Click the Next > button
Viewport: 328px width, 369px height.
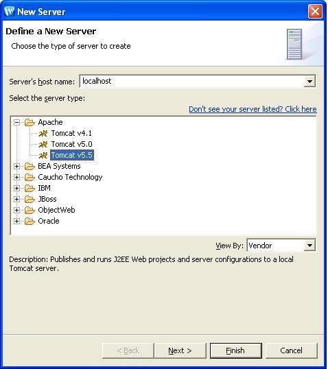pyautogui.click(x=180, y=350)
